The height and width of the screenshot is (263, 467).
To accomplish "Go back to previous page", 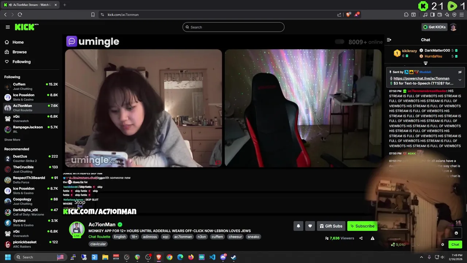I will (5, 15).
